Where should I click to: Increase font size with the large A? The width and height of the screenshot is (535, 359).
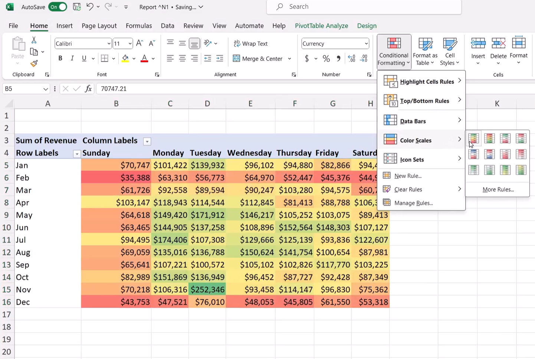140,43
